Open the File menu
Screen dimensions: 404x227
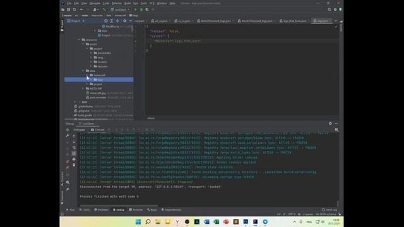point(69,3)
